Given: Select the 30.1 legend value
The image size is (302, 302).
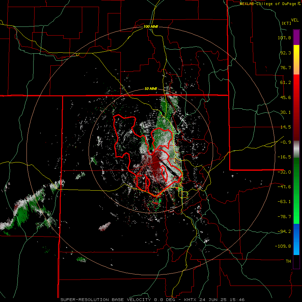Looking at the screenshot, I should pyautogui.click(x=286, y=112).
